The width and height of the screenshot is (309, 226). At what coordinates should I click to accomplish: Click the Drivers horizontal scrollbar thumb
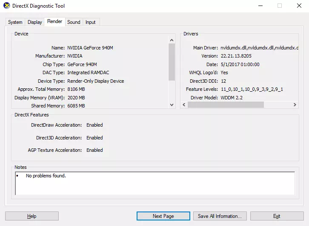click(x=226, y=105)
